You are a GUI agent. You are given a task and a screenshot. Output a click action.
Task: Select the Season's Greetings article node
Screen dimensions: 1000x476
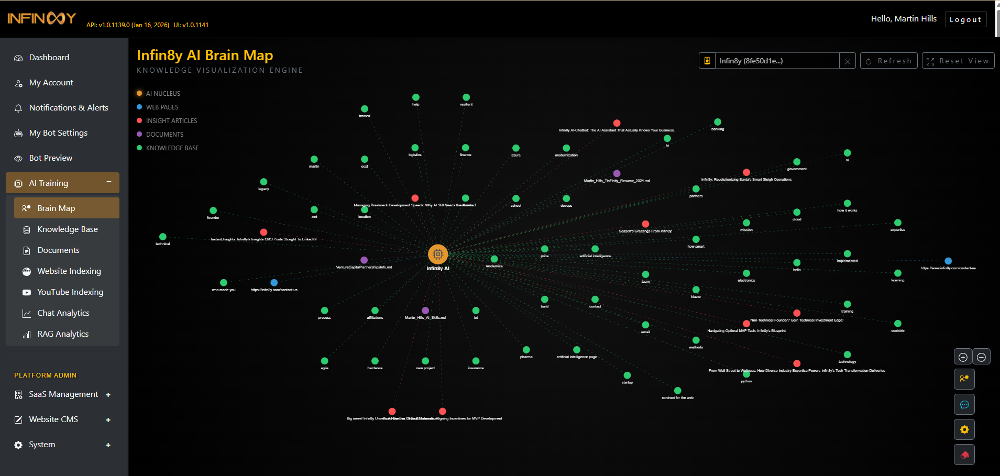click(645, 224)
